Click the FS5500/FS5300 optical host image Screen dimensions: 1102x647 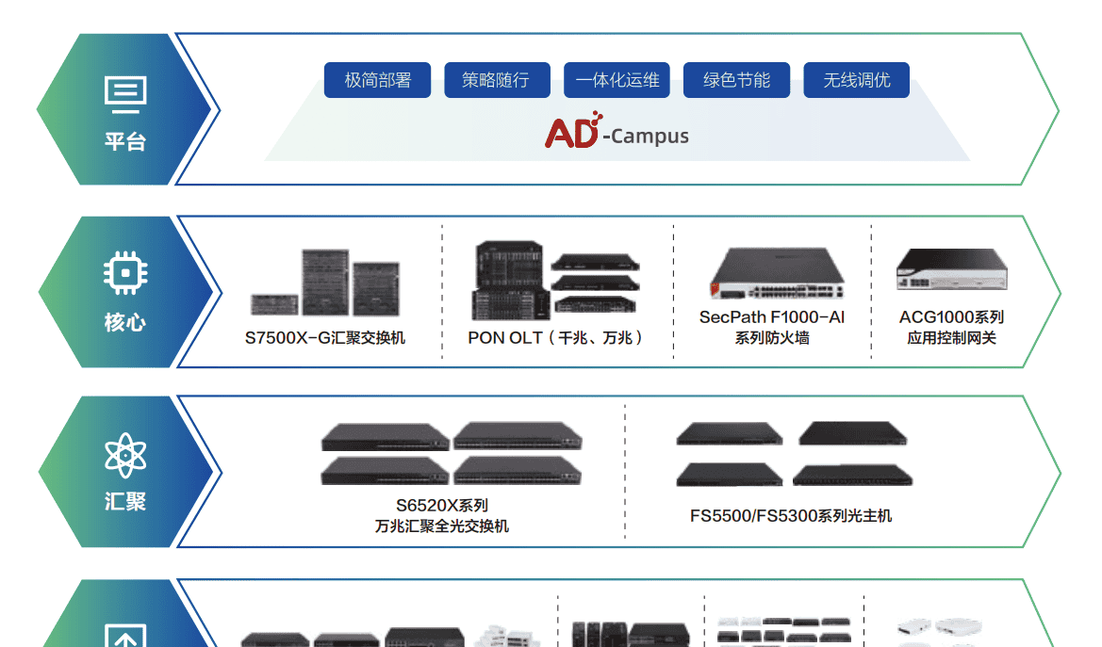(792, 453)
